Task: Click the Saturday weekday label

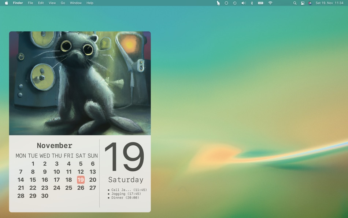Action: (x=126, y=180)
